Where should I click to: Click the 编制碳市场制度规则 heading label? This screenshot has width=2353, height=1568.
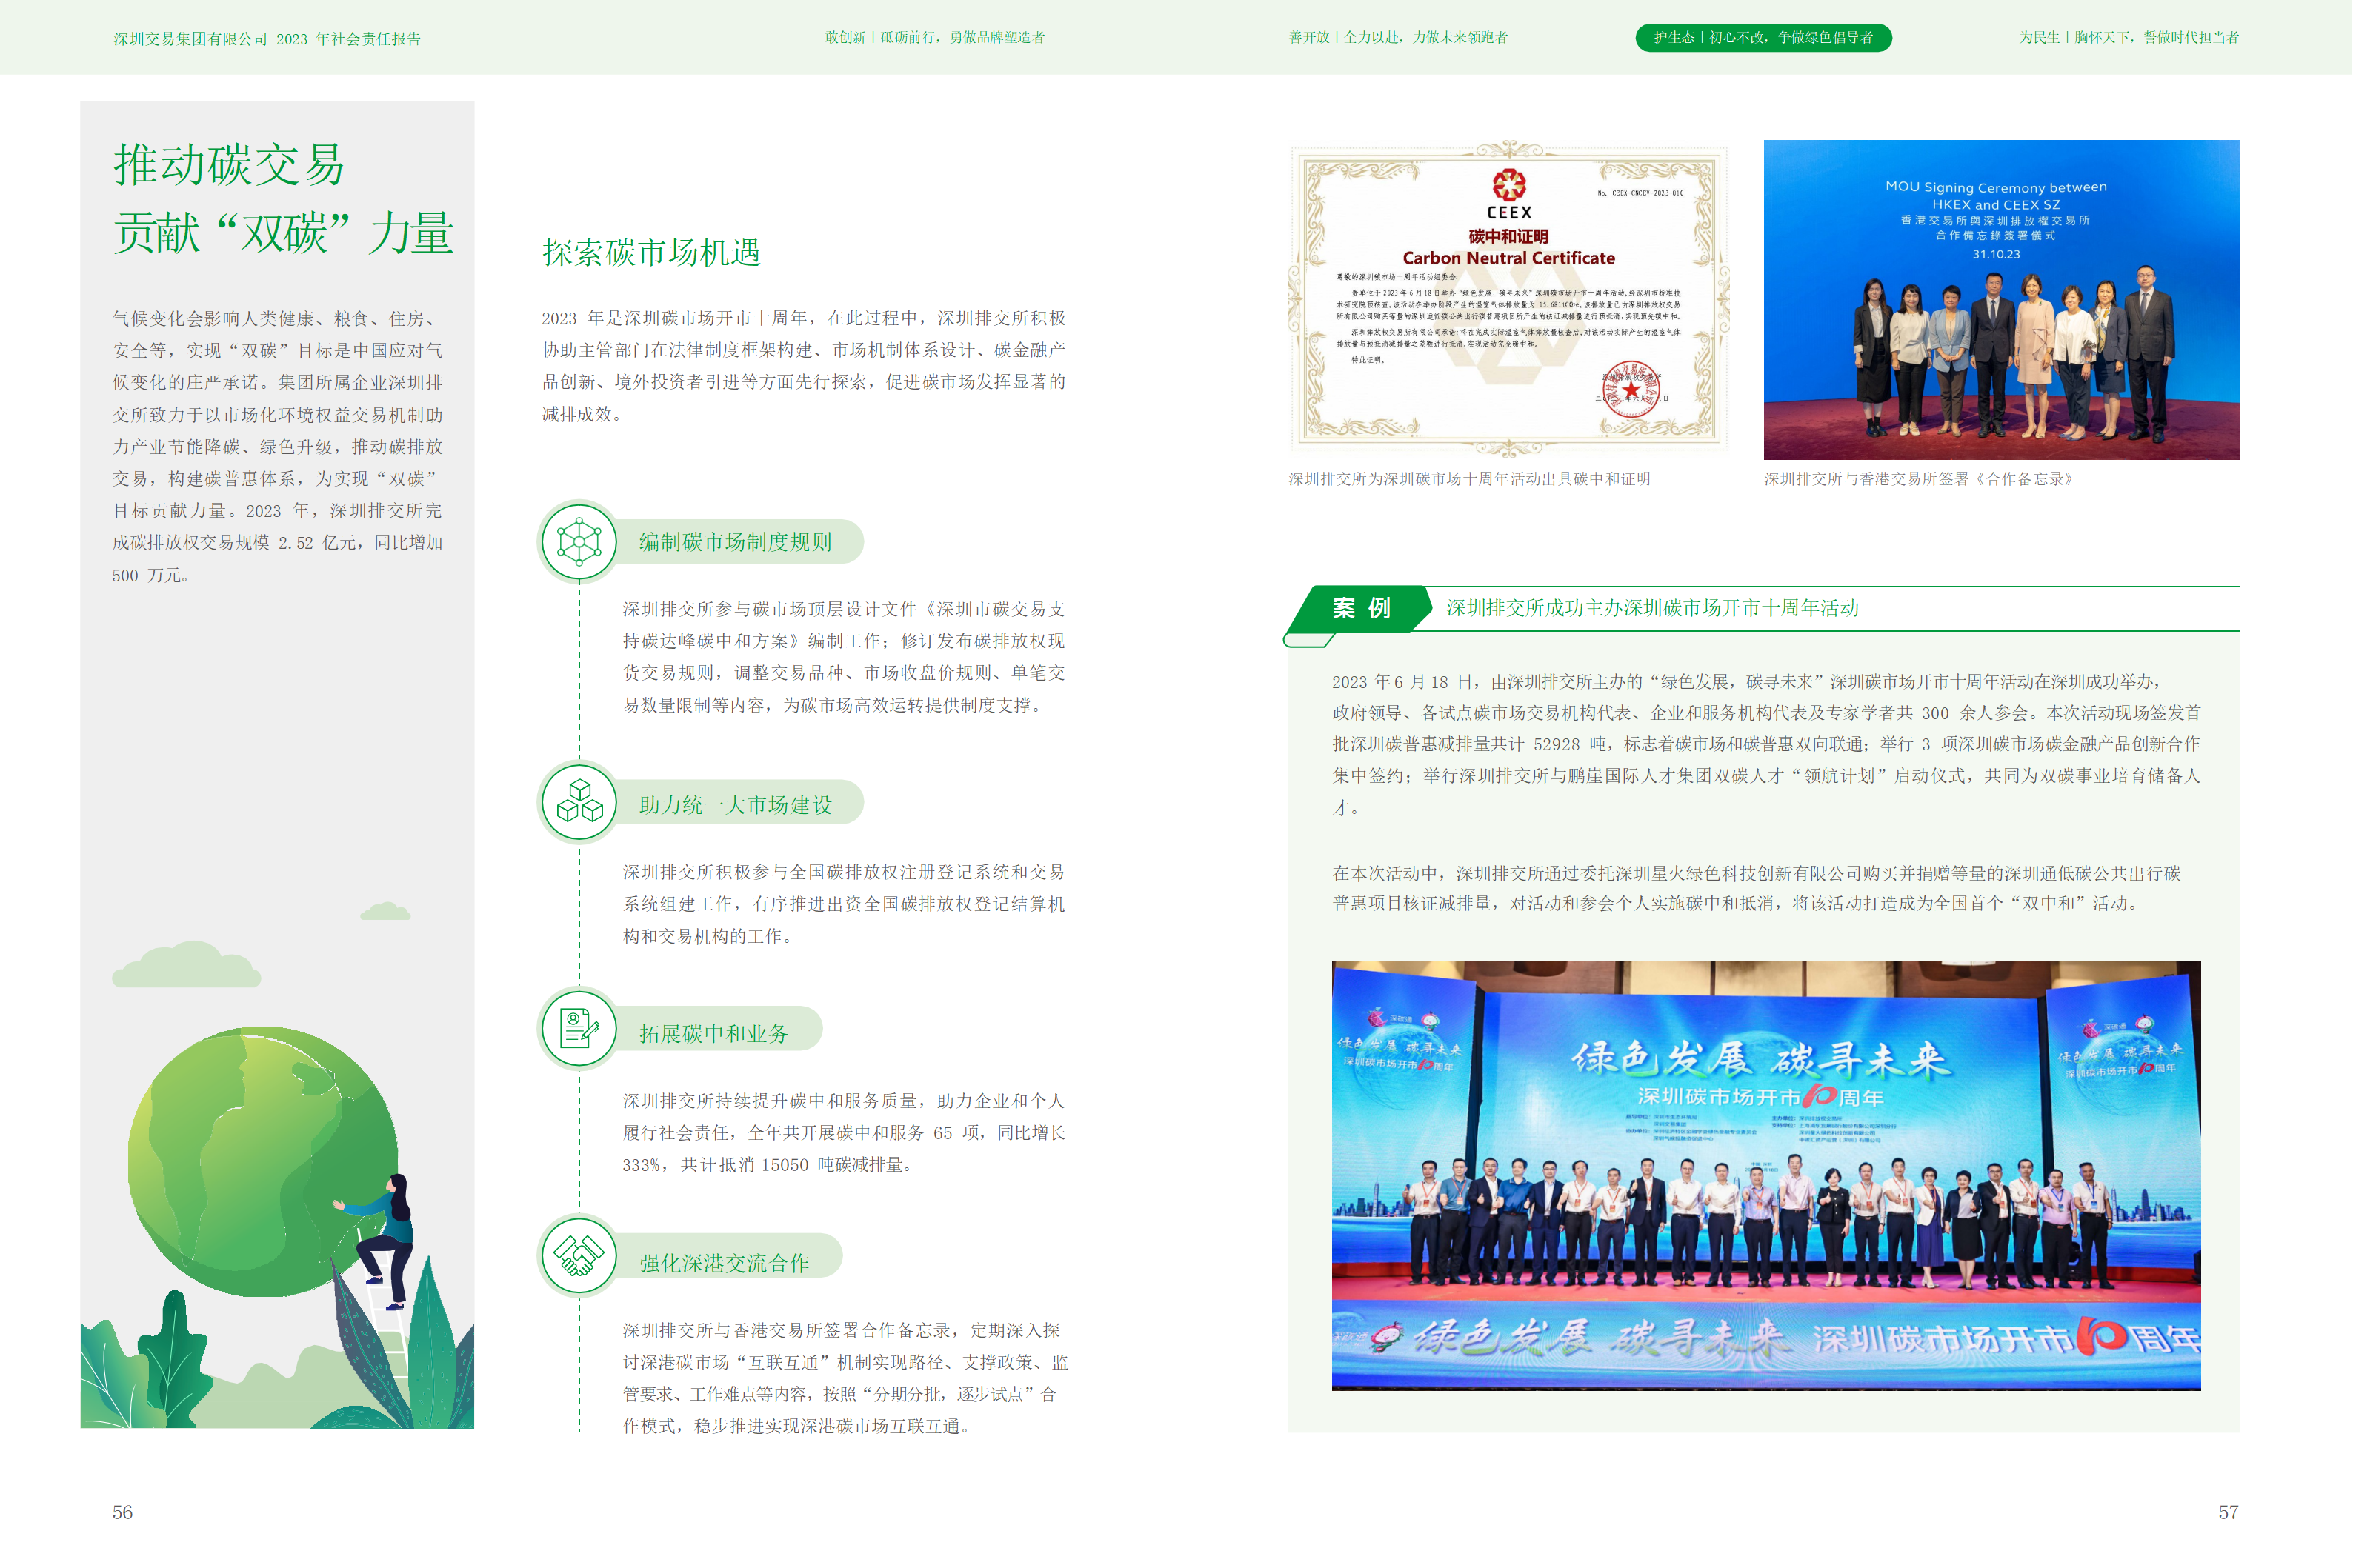[x=735, y=542]
